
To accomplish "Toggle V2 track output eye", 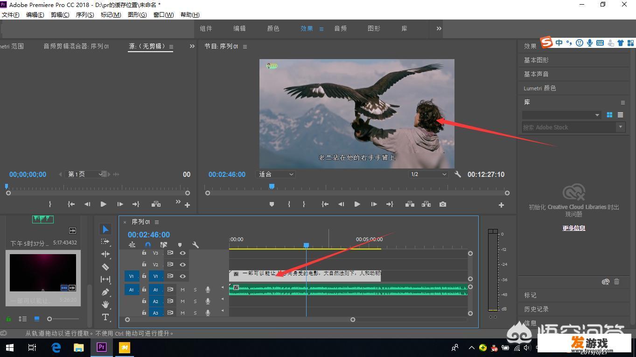I will 183,264.
